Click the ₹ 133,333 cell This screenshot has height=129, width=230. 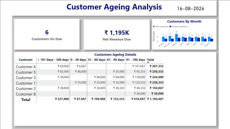pyautogui.click(x=139, y=82)
